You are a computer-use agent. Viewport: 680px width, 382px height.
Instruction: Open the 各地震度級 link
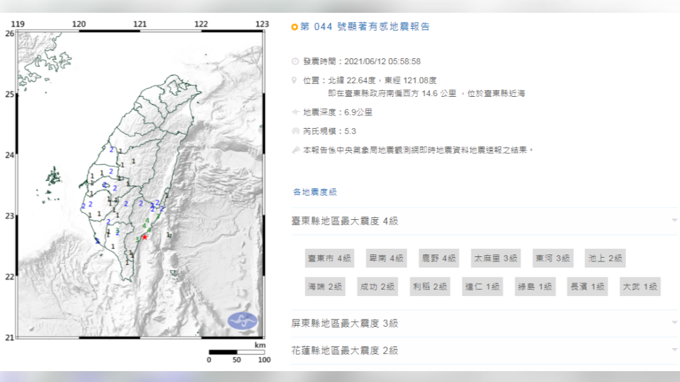[x=315, y=192]
